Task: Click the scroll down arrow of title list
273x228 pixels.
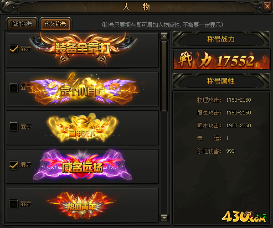Action: coord(164,218)
